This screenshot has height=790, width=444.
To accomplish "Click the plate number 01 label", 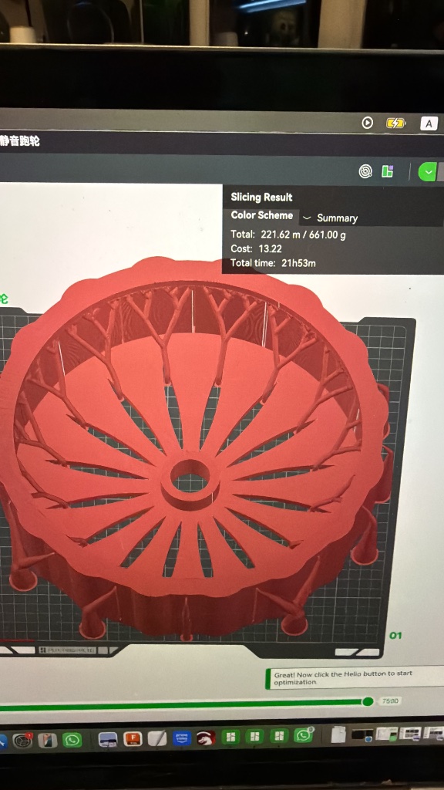I will (396, 636).
